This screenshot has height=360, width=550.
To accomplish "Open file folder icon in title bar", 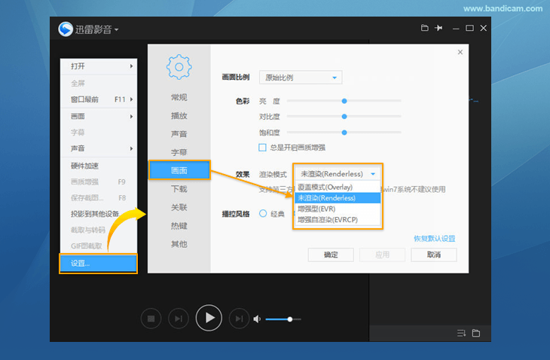I will (424, 28).
